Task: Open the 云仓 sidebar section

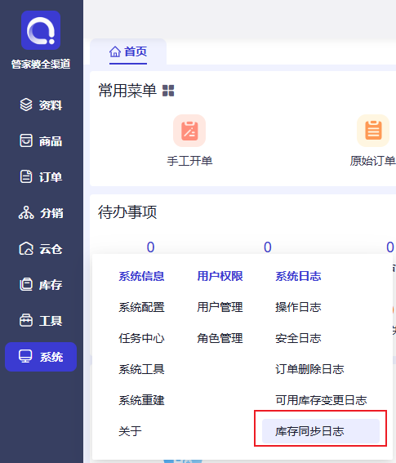Action: point(41,249)
